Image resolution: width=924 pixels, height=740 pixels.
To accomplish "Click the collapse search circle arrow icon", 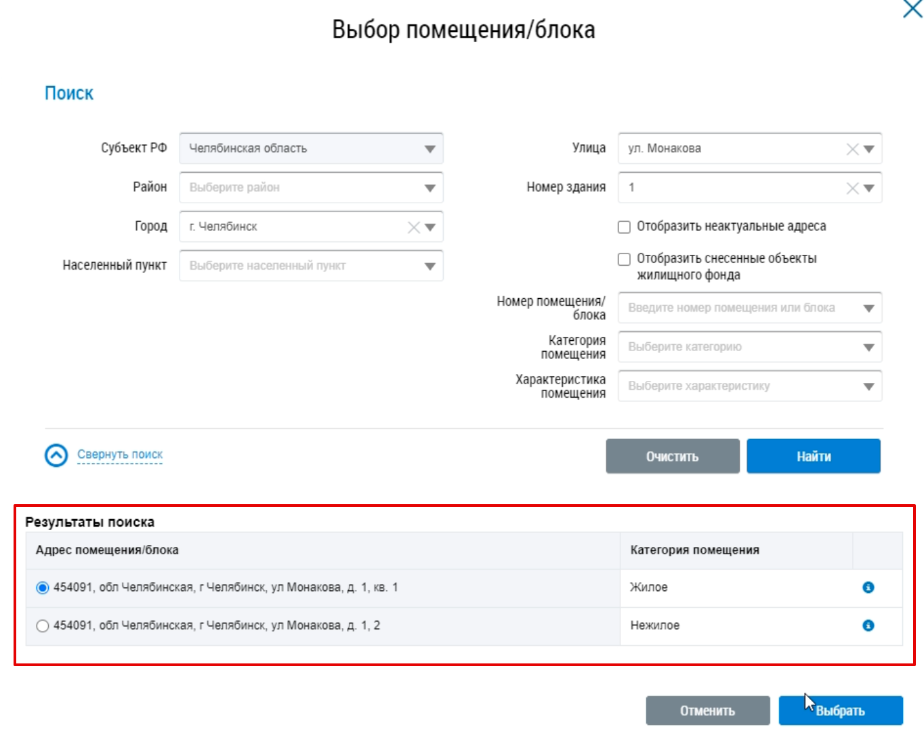I will tap(56, 455).
